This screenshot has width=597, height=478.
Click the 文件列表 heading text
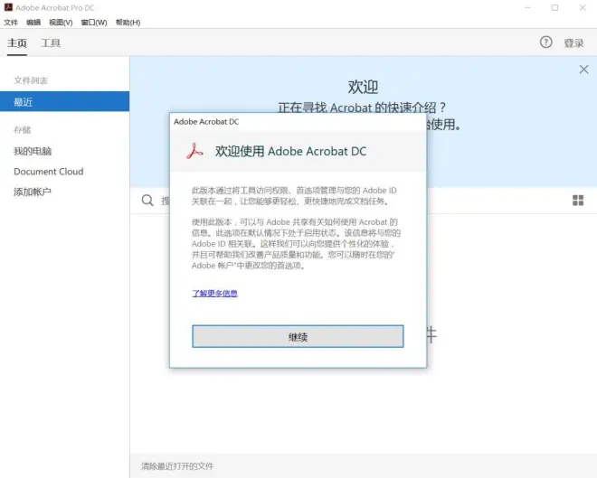click(x=31, y=80)
